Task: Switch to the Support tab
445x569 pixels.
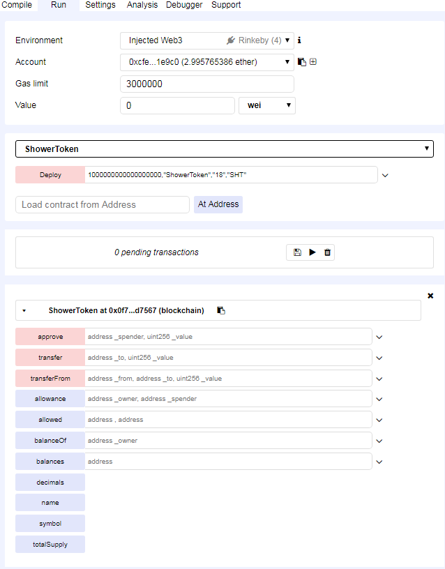Action: 226,5
